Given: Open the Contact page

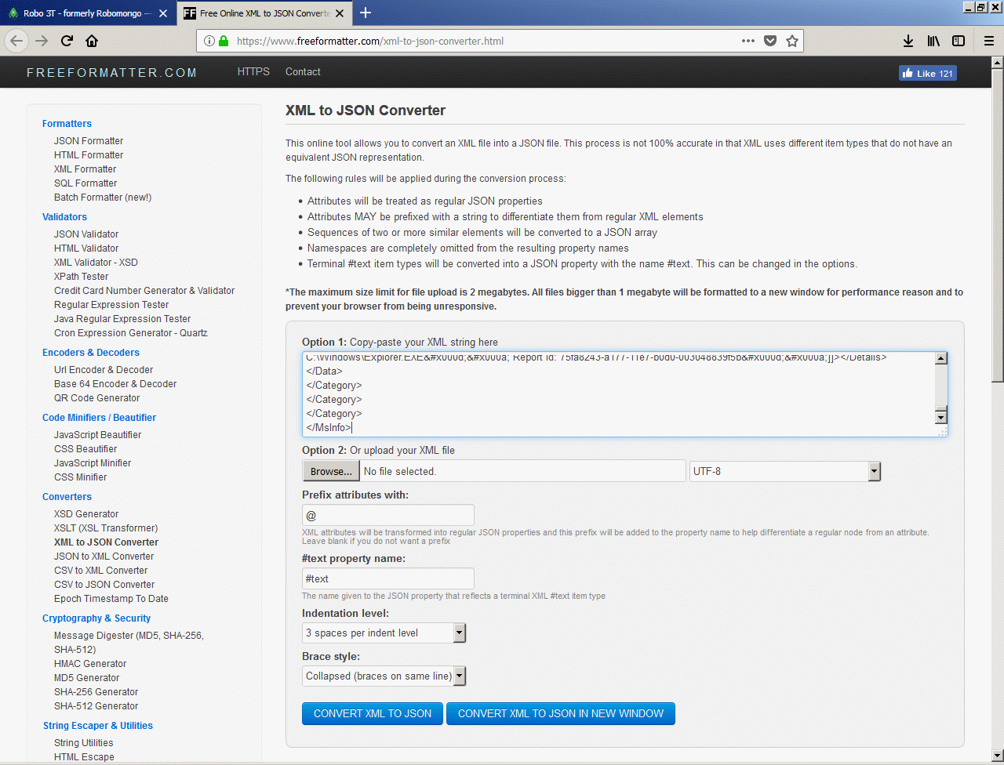Looking at the screenshot, I should coord(303,71).
